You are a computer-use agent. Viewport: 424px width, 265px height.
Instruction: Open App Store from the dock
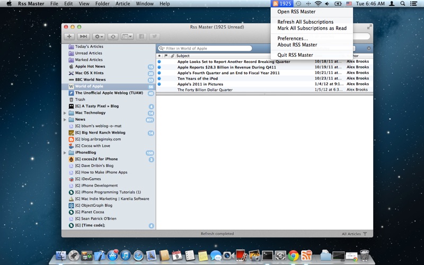point(112,255)
